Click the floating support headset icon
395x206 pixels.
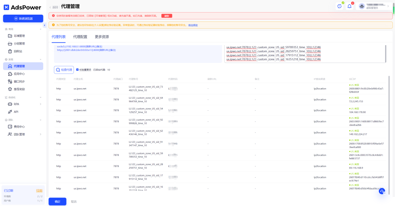click(382, 191)
